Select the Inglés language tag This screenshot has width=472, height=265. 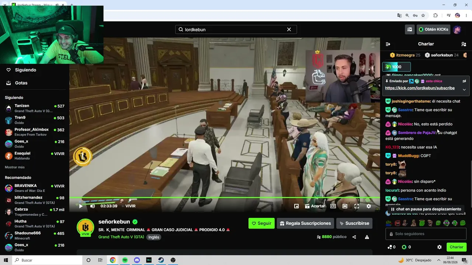[x=154, y=237]
